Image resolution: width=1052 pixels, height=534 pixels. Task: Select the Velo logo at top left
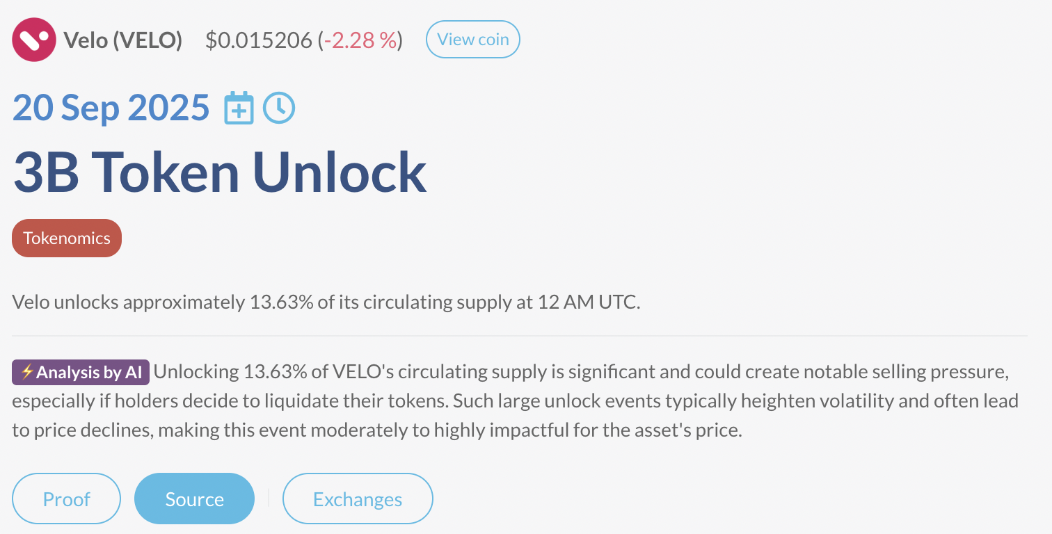click(33, 39)
